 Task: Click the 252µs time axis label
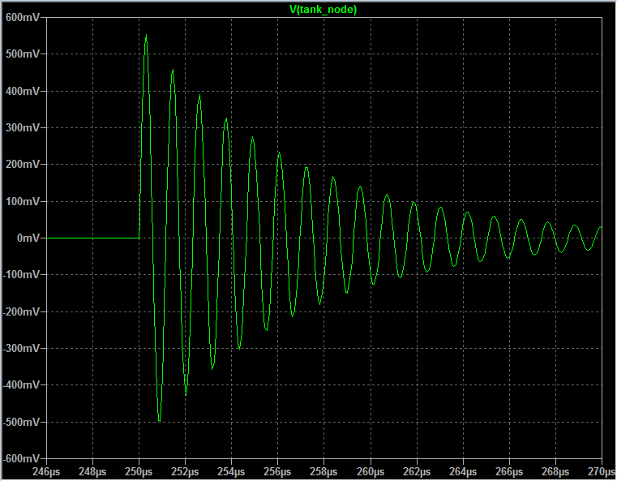click(185, 471)
